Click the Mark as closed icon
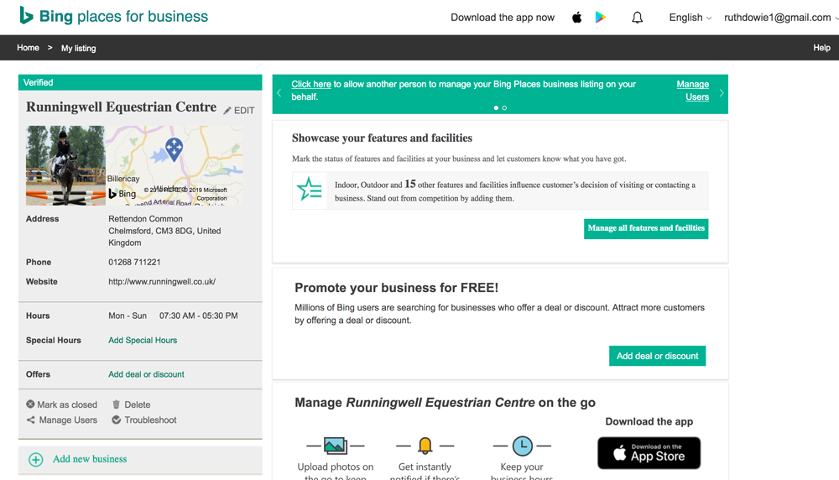 tap(30, 404)
